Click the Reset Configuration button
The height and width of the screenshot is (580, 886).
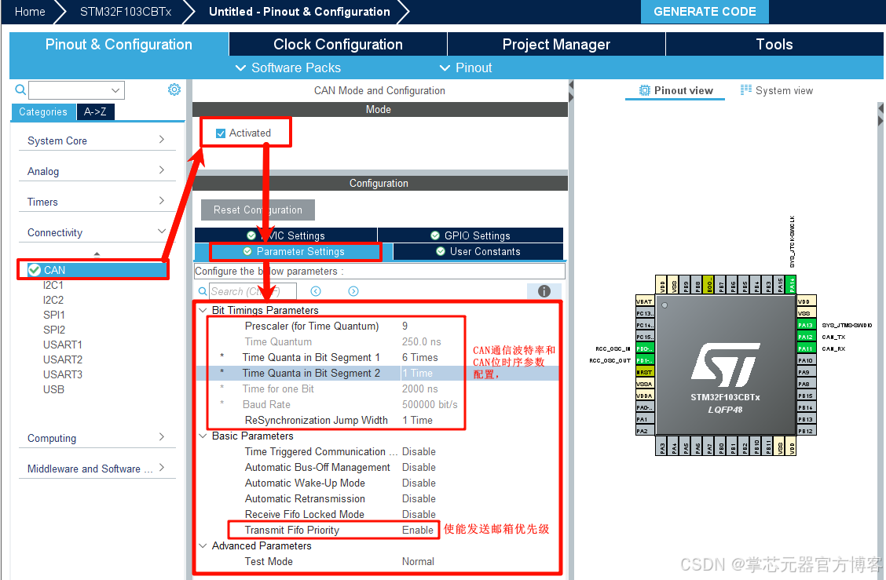(x=258, y=210)
